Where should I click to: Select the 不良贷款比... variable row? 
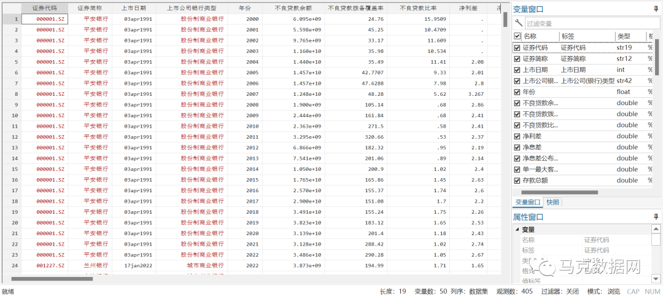(584, 125)
